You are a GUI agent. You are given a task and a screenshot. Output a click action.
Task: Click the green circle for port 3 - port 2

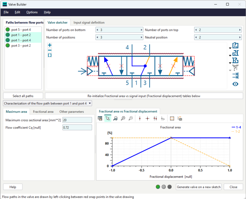click(x=8, y=46)
